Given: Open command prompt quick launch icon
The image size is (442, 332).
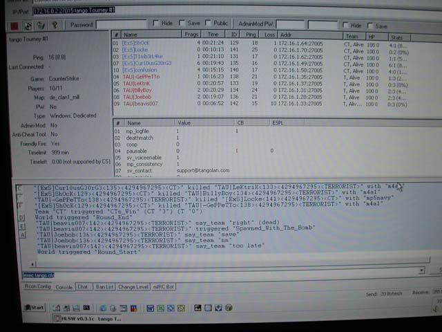Looking at the screenshot, I should (86, 308).
